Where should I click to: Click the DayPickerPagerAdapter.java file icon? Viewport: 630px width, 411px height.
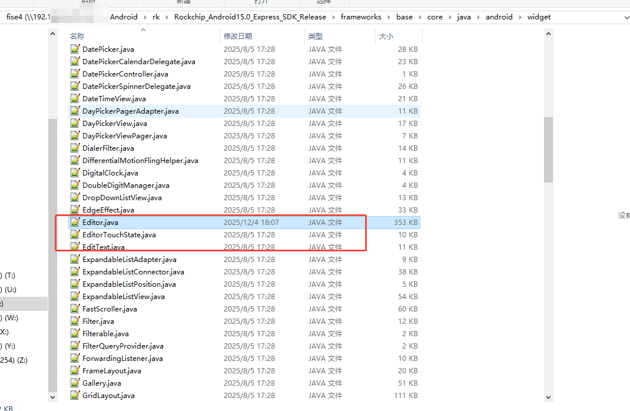tap(75, 111)
